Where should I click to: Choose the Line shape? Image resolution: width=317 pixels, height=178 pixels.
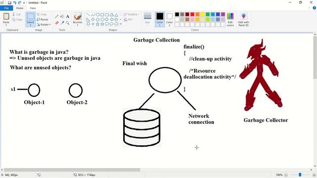(88, 15)
